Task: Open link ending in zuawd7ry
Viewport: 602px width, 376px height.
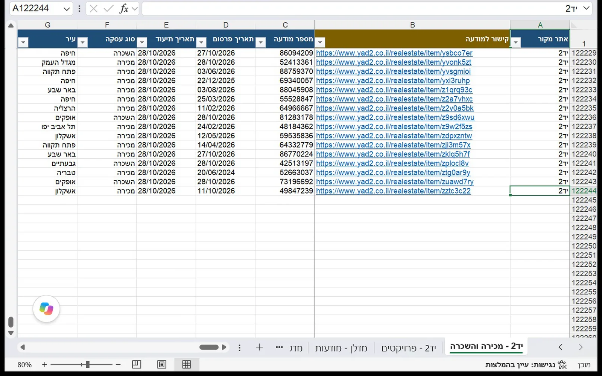Action: tap(395, 182)
